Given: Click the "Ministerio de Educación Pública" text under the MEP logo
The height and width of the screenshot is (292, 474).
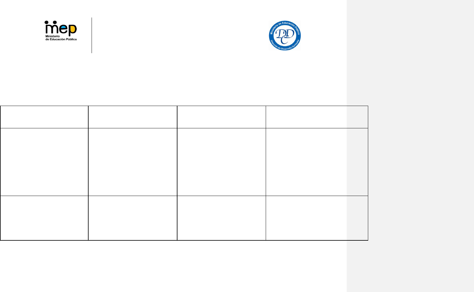Looking at the screenshot, I should 61,38.
